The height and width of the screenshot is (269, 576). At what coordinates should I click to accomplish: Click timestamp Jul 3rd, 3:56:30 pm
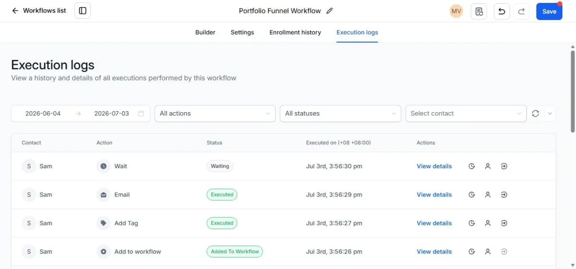pos(334,166)
